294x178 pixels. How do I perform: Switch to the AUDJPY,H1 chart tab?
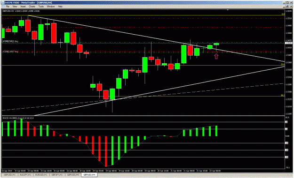pyautogui.click(x=25, y=175)
